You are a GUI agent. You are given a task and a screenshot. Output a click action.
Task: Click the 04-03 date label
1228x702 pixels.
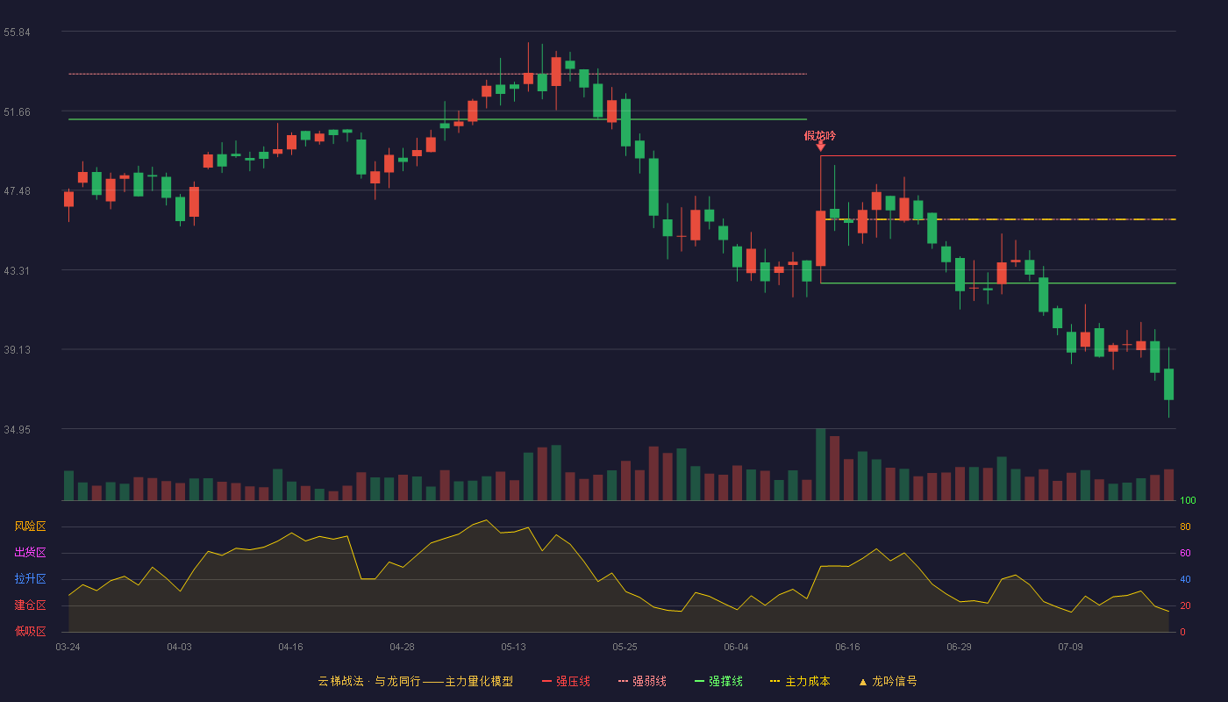pyautogui.click(x=179, y=647)
